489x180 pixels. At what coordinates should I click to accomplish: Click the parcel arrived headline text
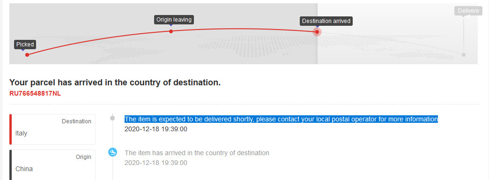point(115,82)
